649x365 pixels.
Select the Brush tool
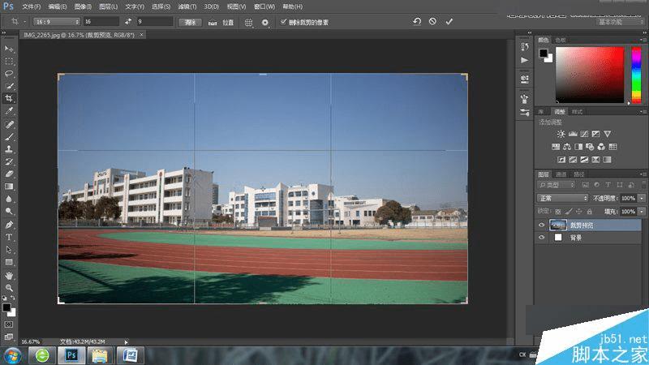click(x=9, y=136)
